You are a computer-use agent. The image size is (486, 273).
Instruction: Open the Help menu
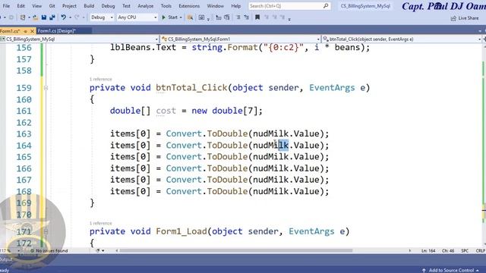[235, 6]
